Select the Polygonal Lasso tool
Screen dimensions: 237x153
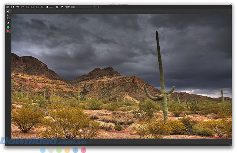[x=8, y=19]
